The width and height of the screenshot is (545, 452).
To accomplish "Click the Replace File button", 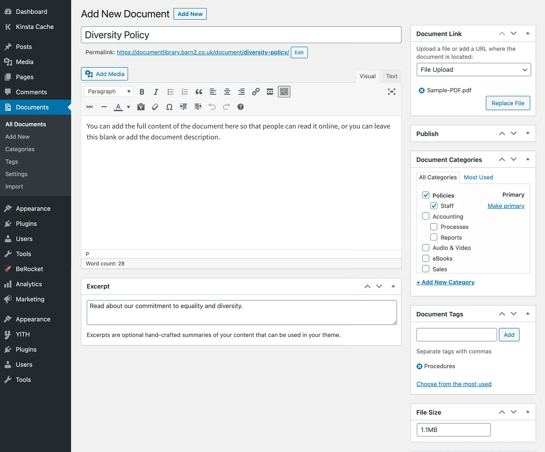I will [508, 103].
